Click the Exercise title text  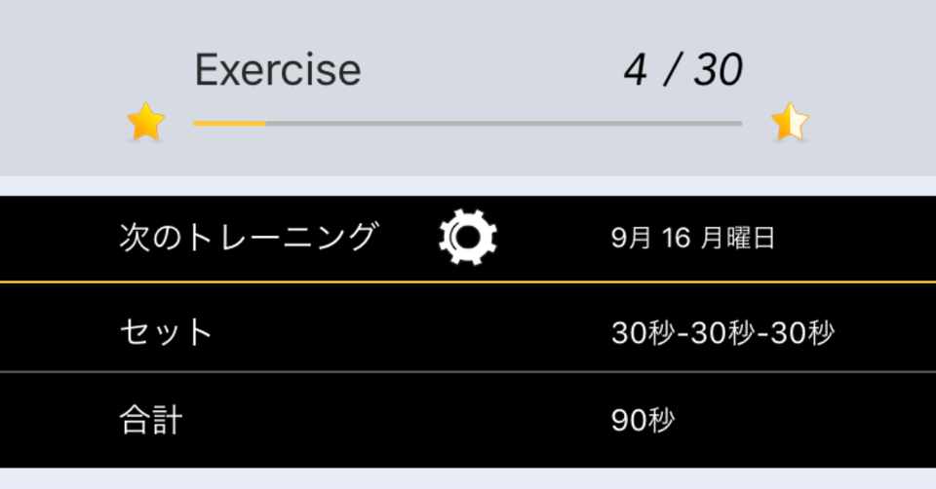(278, 70)
